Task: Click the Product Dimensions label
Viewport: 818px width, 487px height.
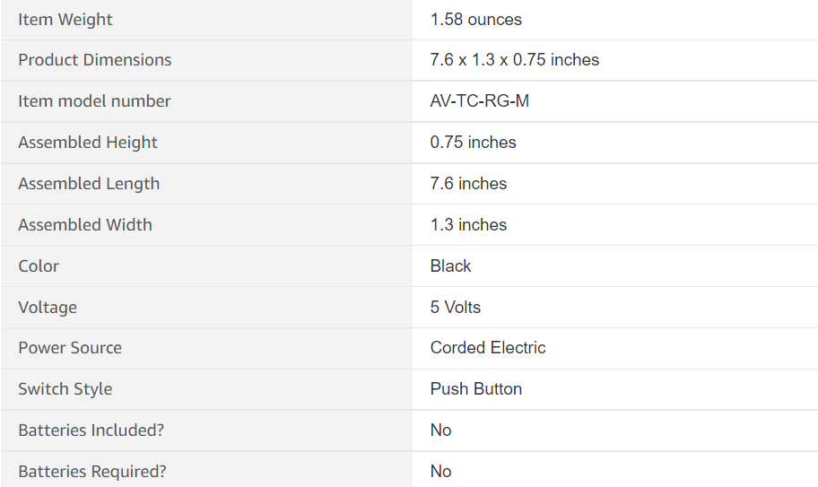Action: click(x=95, y=60)
